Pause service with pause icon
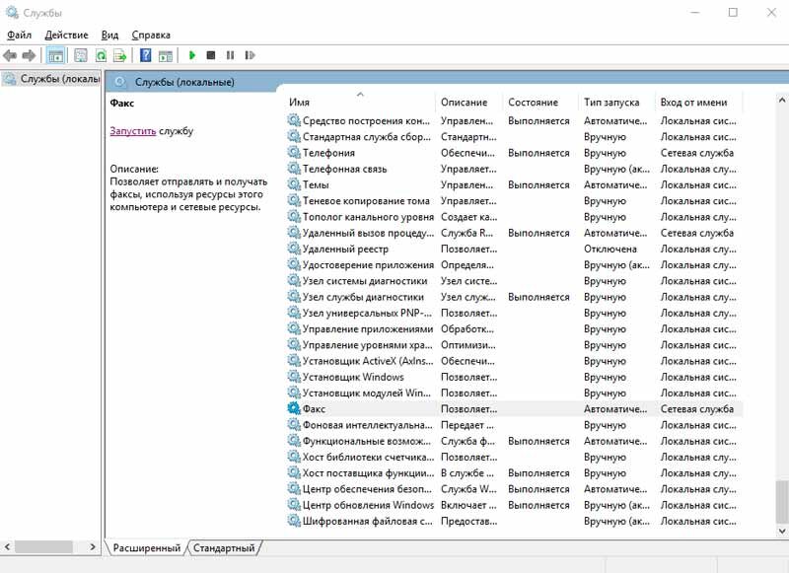Screen dimensions: 789x573 (230, 55)
